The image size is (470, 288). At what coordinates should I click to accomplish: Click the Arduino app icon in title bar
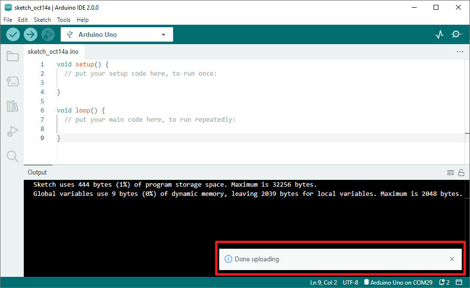[x=8, y=7]
